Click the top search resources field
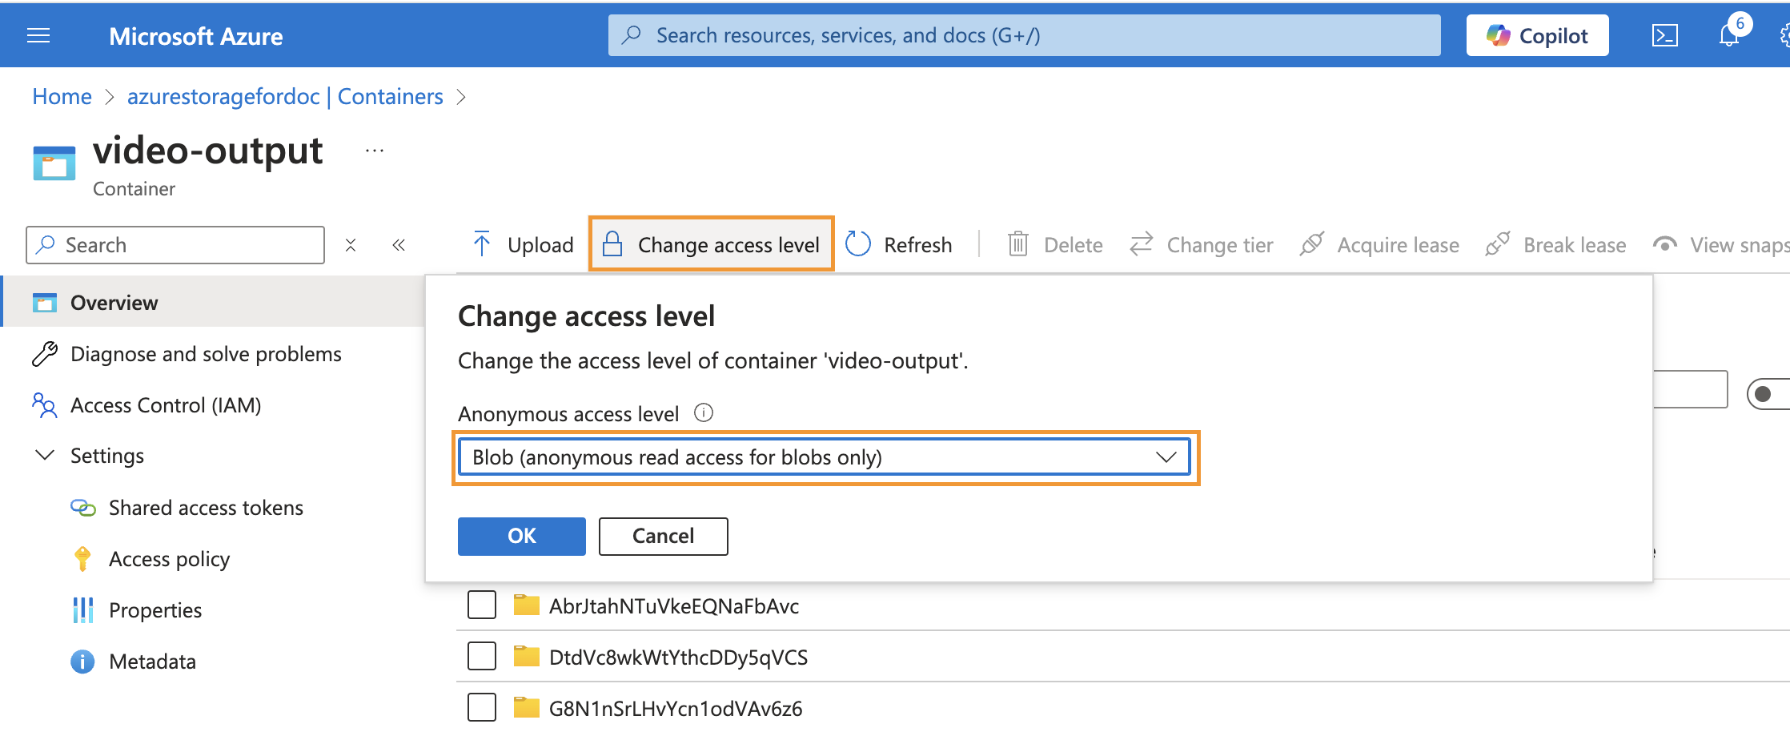This screenshot has height=732, width=1790. (x=1024, y=36)
